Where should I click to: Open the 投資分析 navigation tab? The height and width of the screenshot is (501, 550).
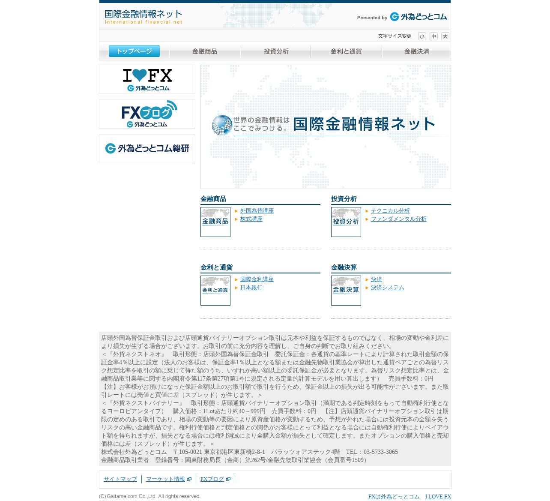tap(276, 51)
